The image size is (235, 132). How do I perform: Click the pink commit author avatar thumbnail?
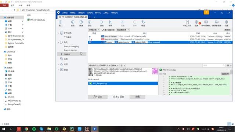pyautogui.click(x=155, y=71)
